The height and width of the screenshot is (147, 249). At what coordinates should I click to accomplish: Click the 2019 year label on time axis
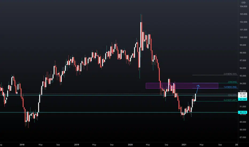pos(76,145)
